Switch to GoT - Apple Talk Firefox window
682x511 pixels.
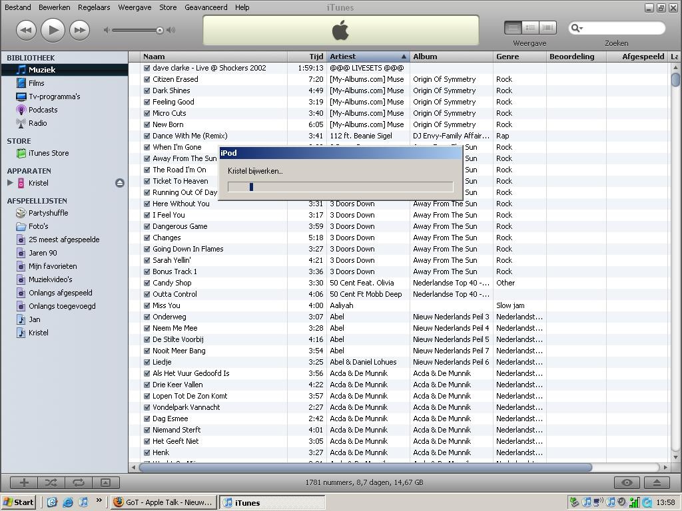164,502
